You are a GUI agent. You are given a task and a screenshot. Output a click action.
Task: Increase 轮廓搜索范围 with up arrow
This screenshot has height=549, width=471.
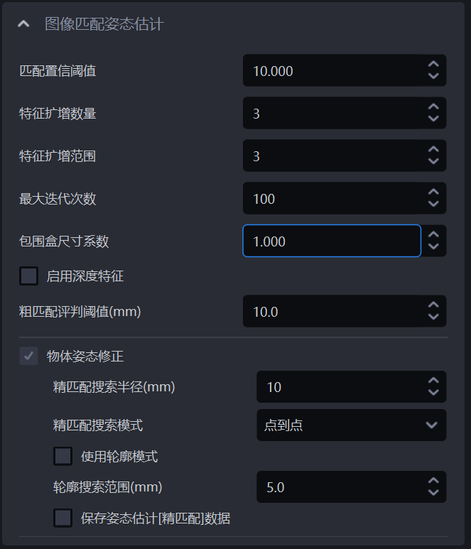click(433, 482)
